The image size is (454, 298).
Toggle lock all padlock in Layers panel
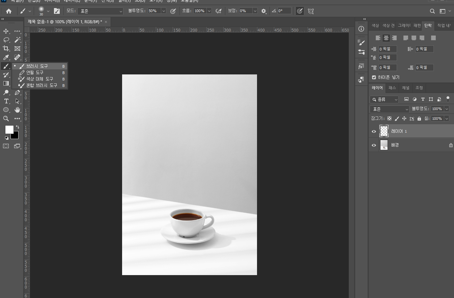point(419,119)
